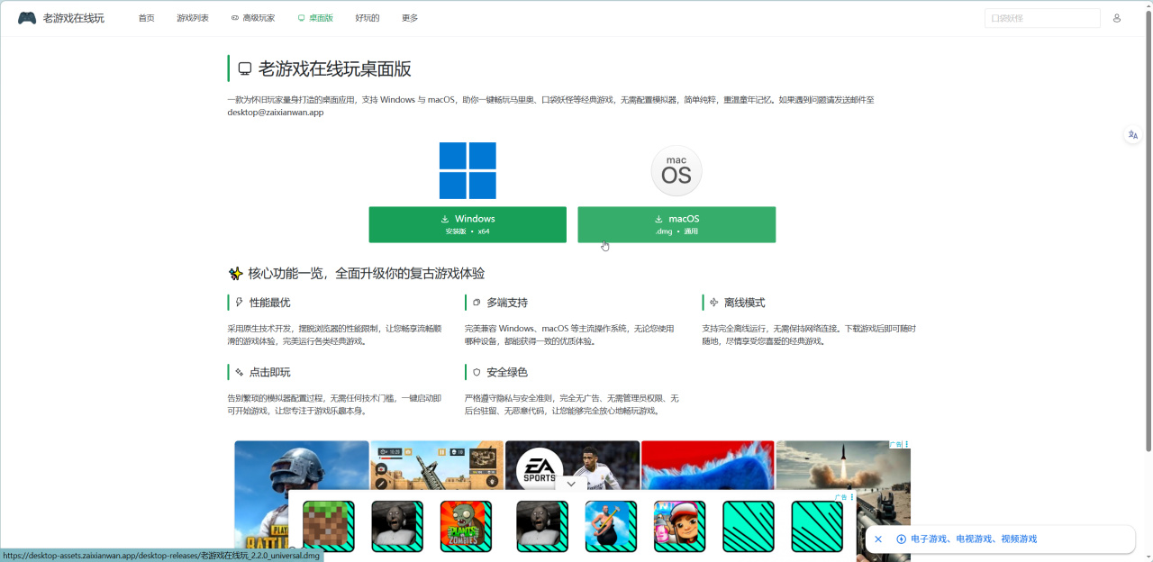Viewport: 1153px width, 562px height.
Task: Click the gamepad logo icon in header
Action: pyautogui.click(x=27, y=18)
